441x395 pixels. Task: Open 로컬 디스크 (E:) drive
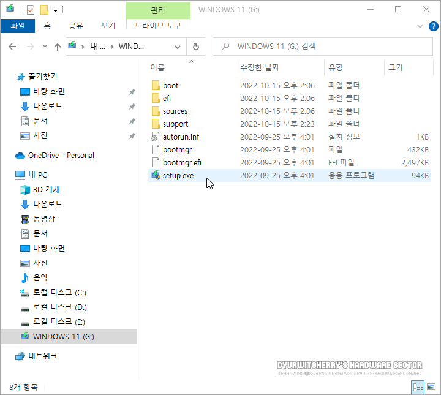tap(59, 322)
